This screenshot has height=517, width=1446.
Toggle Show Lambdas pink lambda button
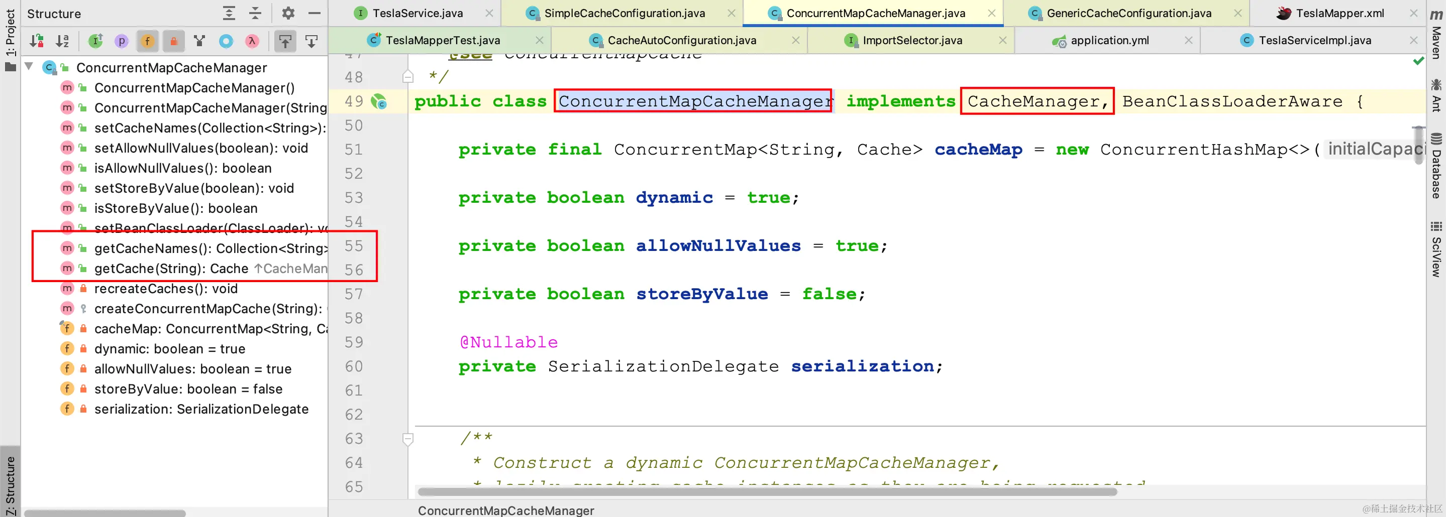pos(252,41)
